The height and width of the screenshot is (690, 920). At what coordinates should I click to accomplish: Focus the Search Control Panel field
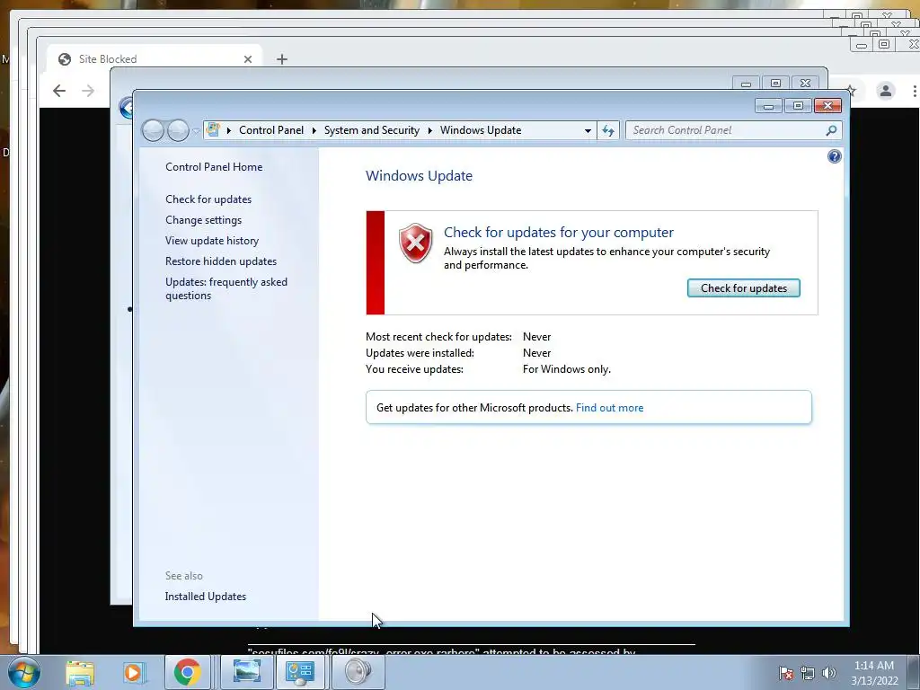733,130
